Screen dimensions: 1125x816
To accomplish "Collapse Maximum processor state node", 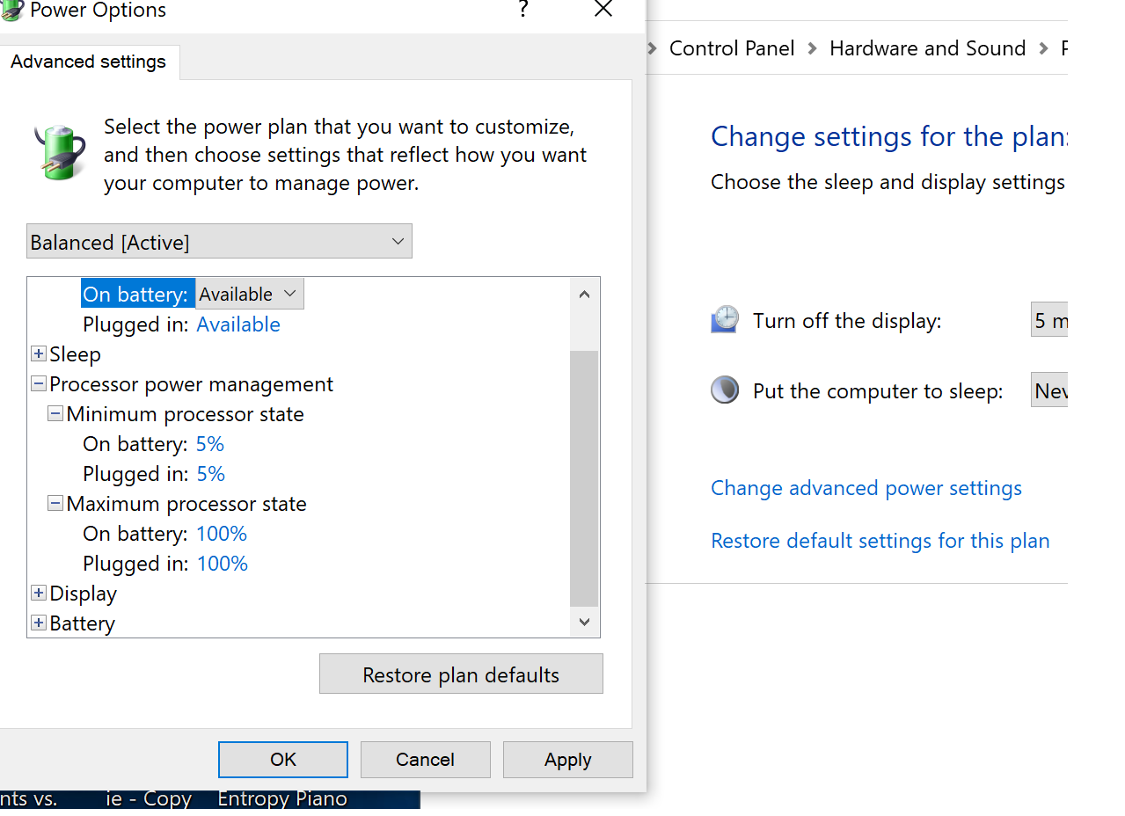I will [x=55, y=503].
